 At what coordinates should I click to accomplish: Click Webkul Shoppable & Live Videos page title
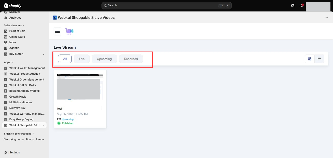point(86,18)
